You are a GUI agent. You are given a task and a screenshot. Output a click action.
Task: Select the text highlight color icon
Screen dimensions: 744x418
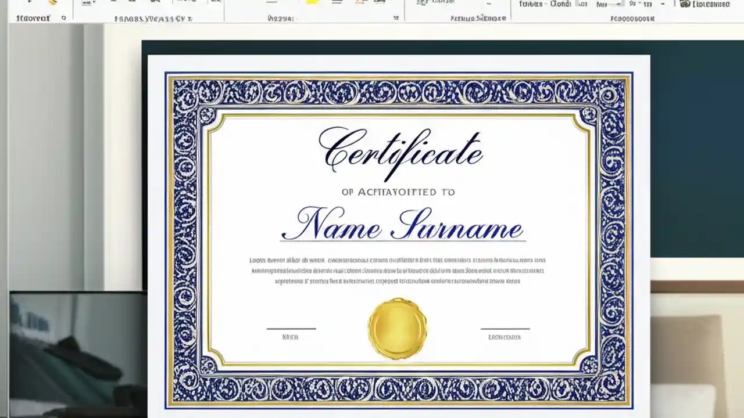point(312,3)
